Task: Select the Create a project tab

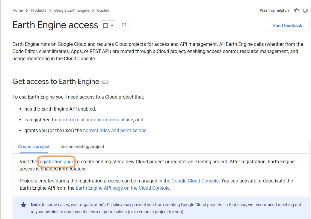Action: (x=34, y=146)
